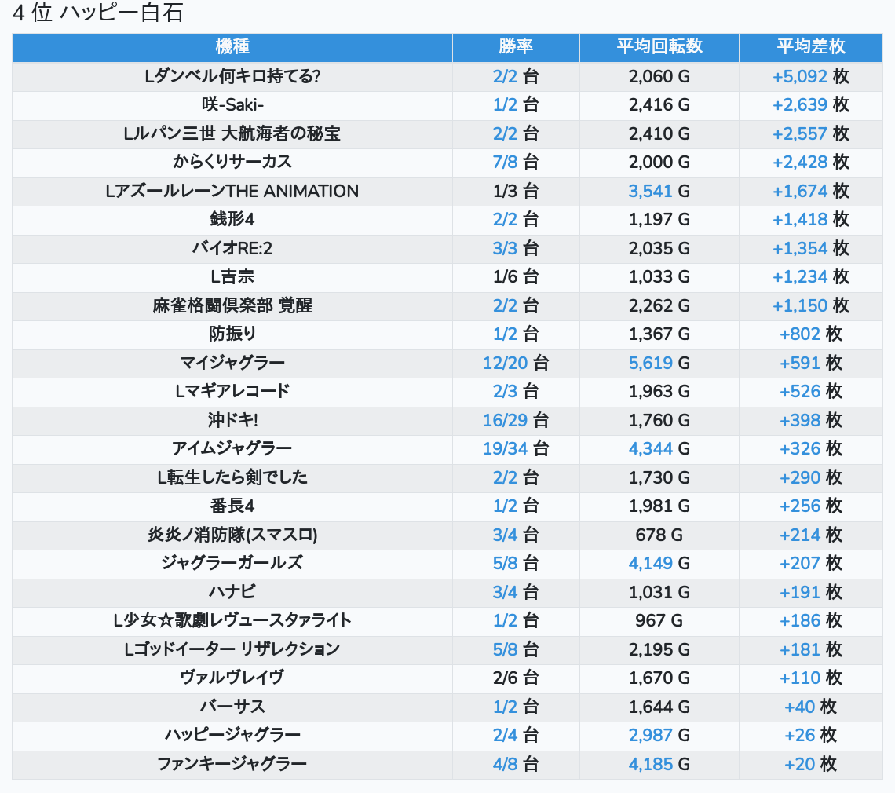Click the 番長4 machine name
The height and width of the screenshot is (793, 895).
coord(232,506)
